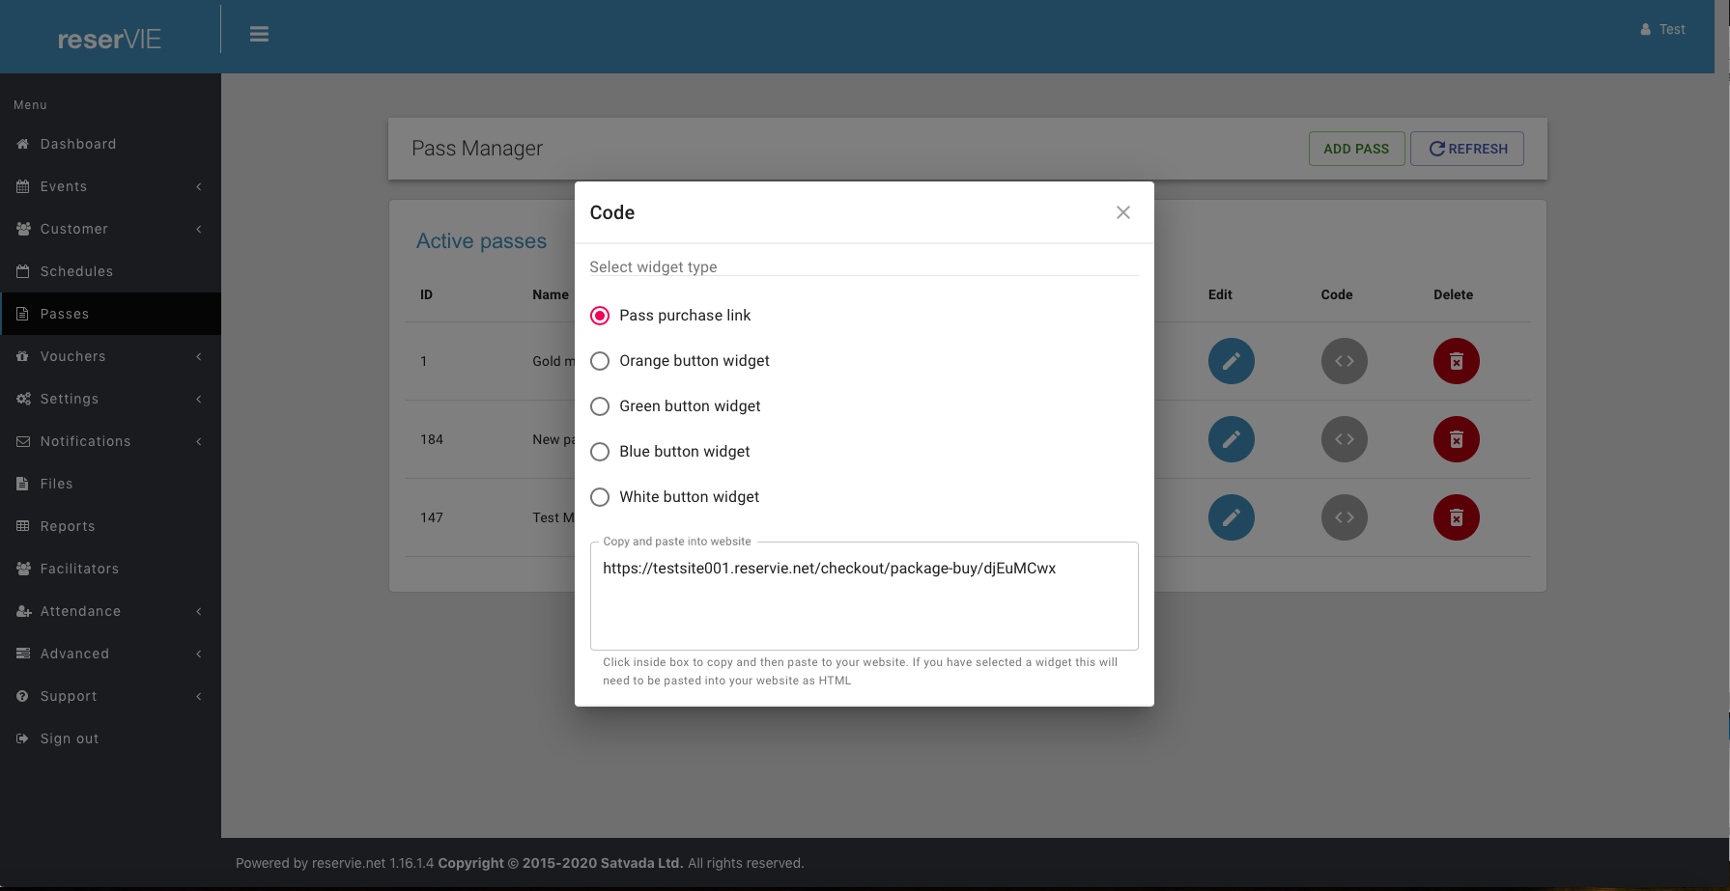This screenshot has width=1730, height=891.
Task: Open the Passes menu item
Action: click(x=65, y=314)
